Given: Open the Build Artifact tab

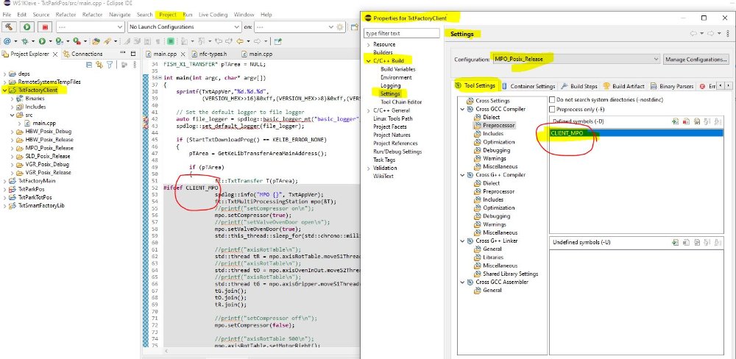Looking at the screenshot, I should point(623,86).
